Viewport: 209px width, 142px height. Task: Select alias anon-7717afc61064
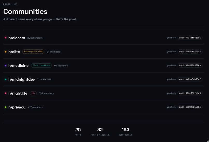190,38
